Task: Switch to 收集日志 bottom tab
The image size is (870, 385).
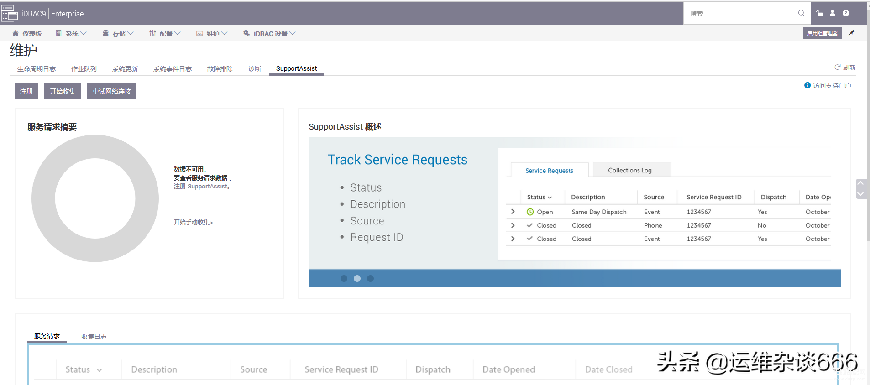Action: click(94, 337)
